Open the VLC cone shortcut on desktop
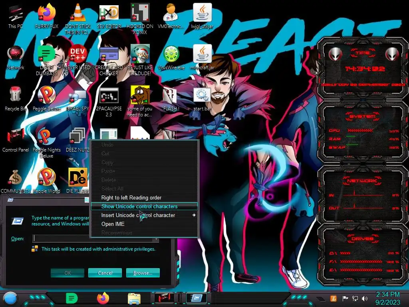 click(78, 18)
